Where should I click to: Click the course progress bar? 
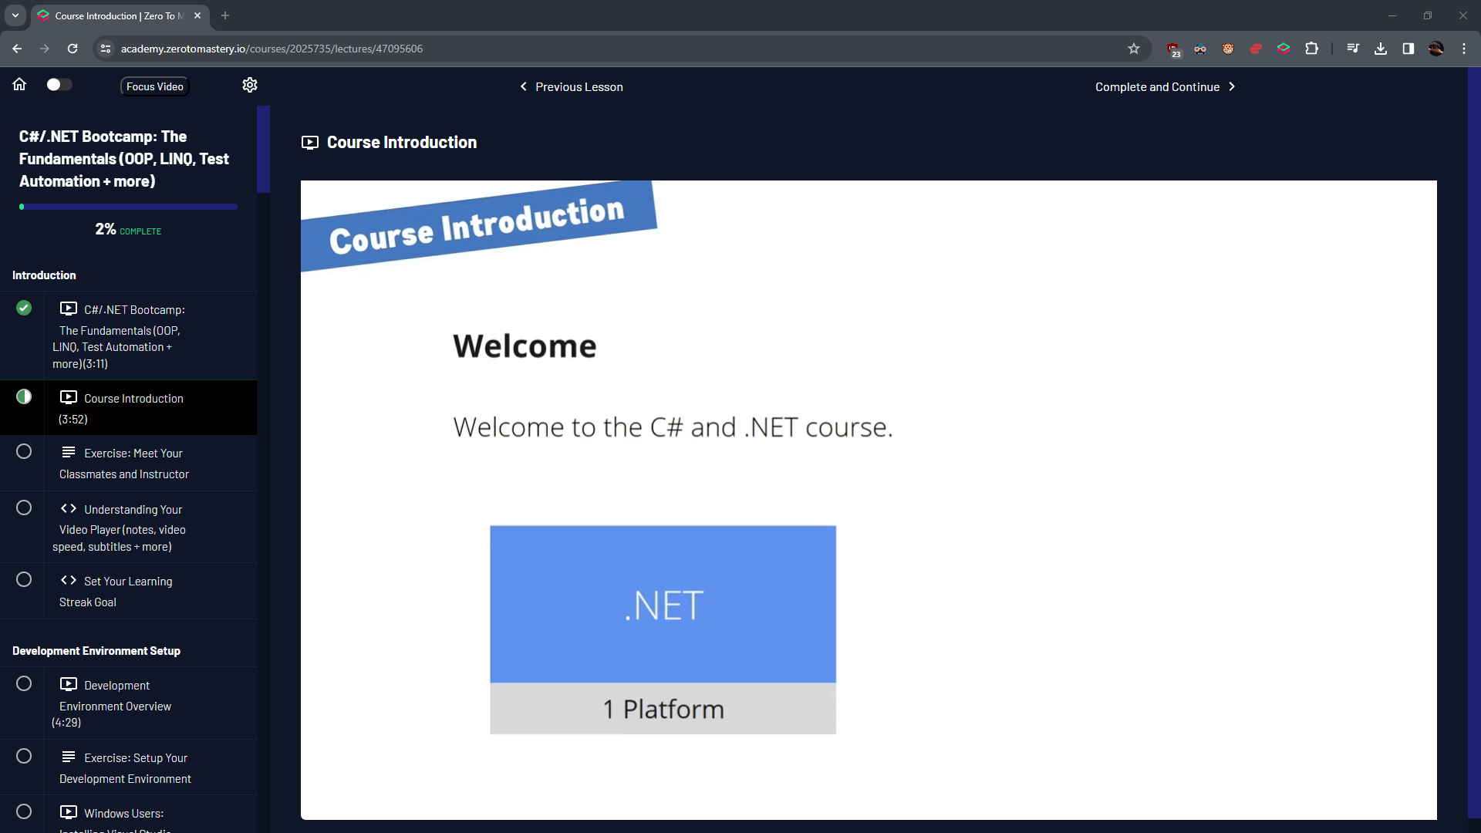coord(128,207)
